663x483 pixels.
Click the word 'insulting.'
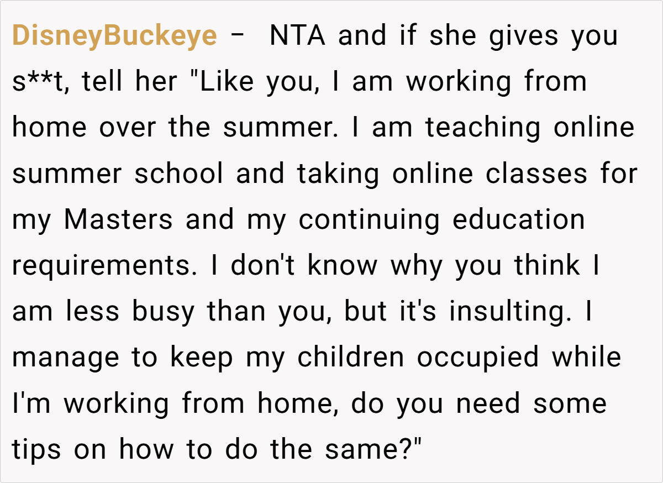512,311
